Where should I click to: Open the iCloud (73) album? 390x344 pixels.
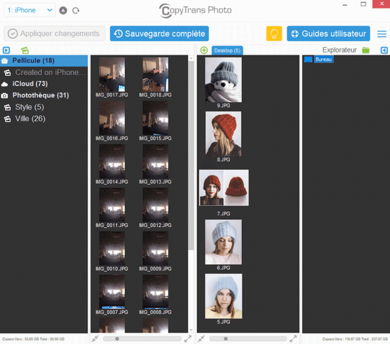[29, 84]
